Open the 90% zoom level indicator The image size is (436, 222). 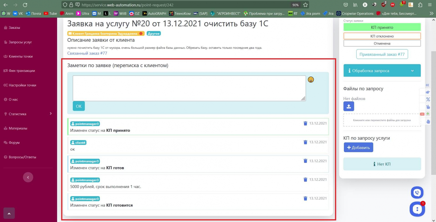pos(295,5)
